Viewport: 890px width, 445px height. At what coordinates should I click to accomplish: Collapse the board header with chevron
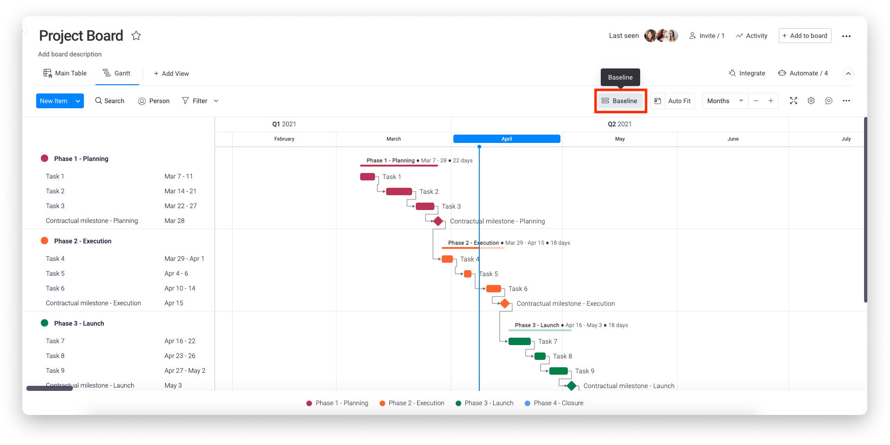[848, 74]
